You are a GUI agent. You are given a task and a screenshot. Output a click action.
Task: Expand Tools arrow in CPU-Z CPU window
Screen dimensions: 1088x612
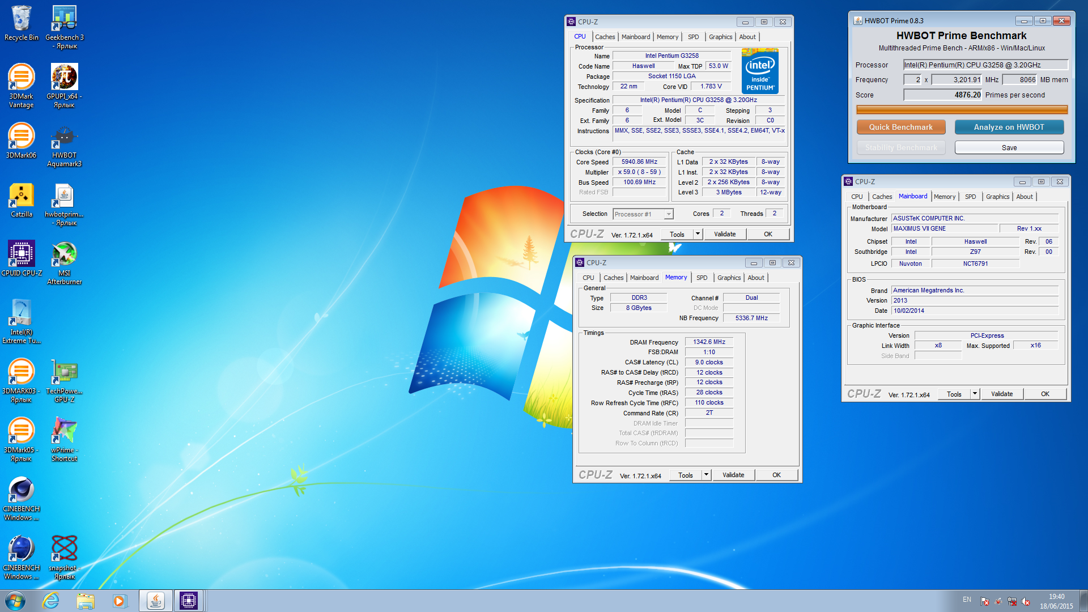(x=698, y=234)
